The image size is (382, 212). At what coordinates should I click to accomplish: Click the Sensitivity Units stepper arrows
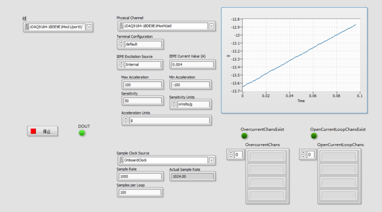(174, 104)
